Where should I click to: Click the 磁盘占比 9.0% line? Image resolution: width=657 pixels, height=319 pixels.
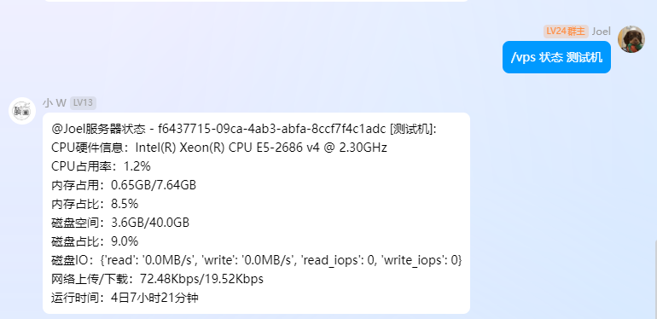95,241
